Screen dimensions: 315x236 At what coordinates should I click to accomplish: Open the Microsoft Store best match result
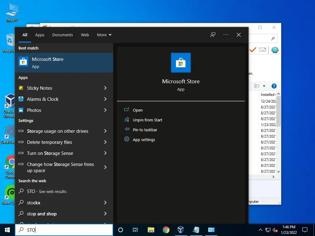coord(64,63)
